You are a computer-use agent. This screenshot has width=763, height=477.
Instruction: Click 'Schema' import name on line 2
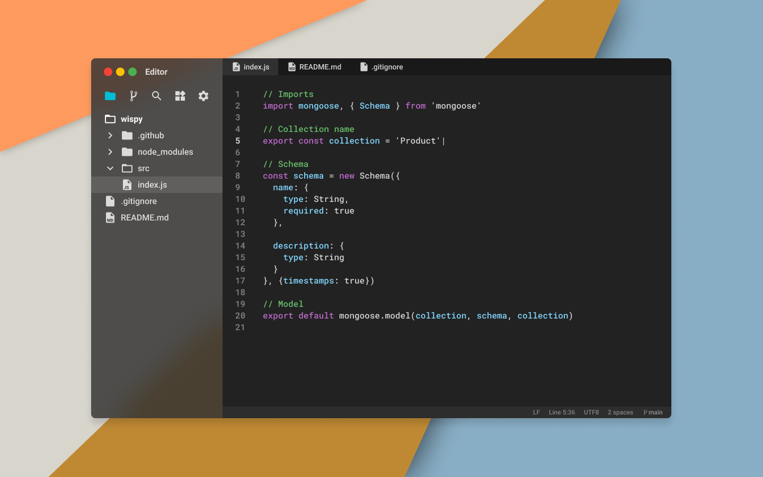tap(375, 106)
